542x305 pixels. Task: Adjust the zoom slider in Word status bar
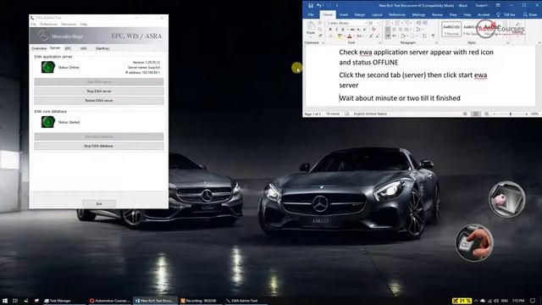[x=510, y=114]
